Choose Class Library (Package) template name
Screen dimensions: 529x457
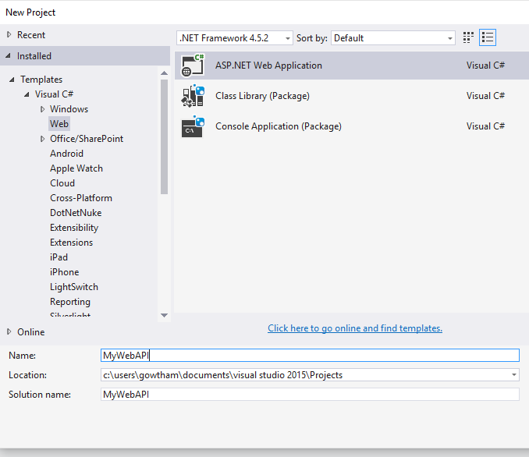click(262, 96)
